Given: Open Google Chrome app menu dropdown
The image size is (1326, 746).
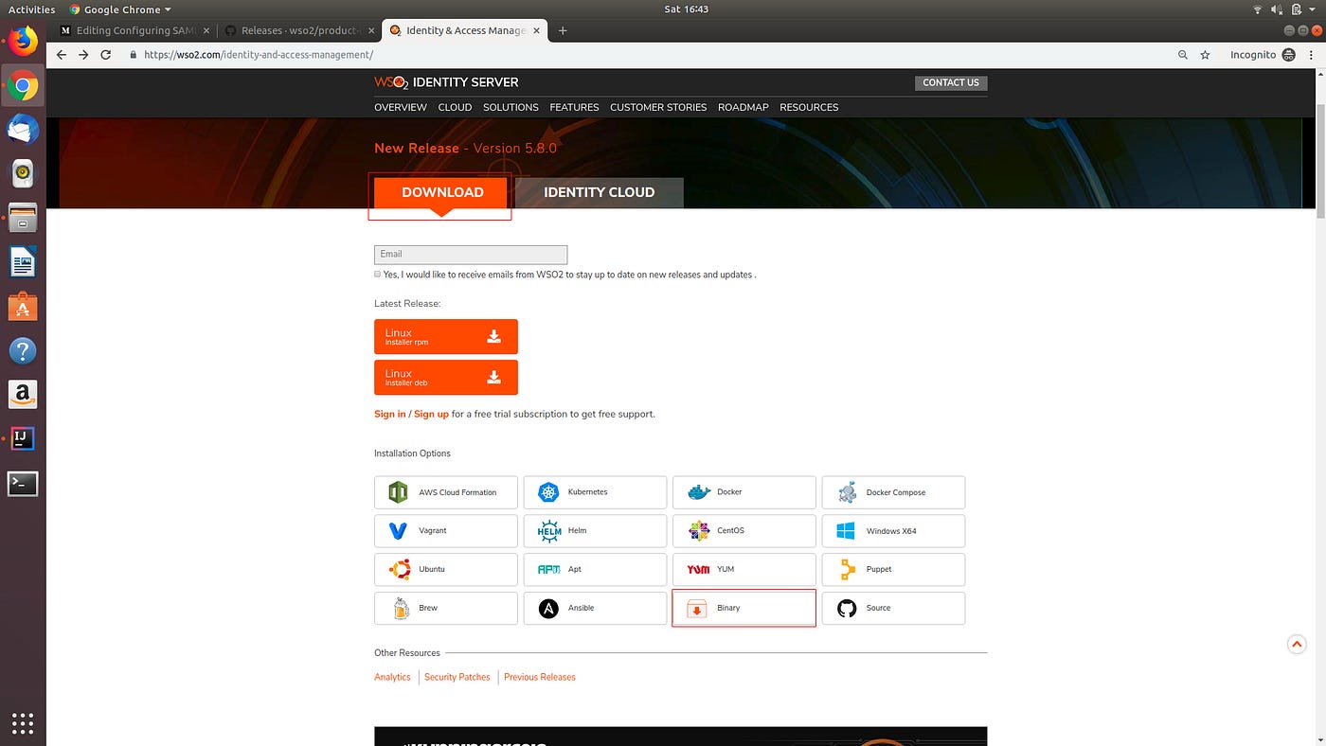Looking at the screenshot, I should coord(120,9).
